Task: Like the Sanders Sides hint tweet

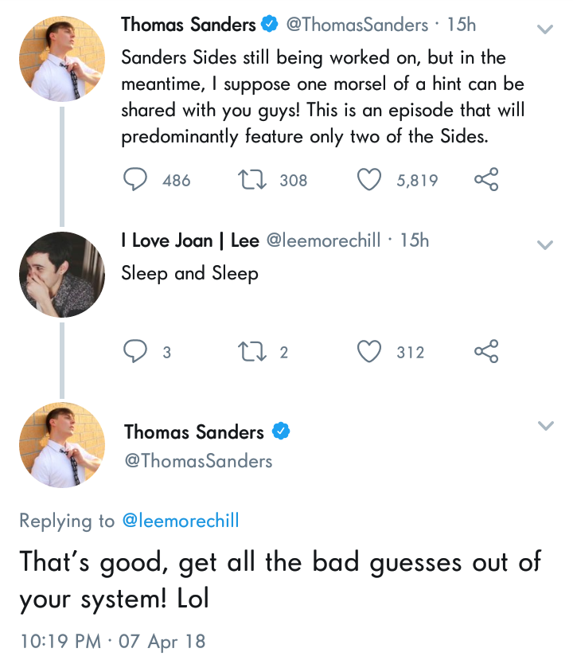Action: [x=368, y=180]
